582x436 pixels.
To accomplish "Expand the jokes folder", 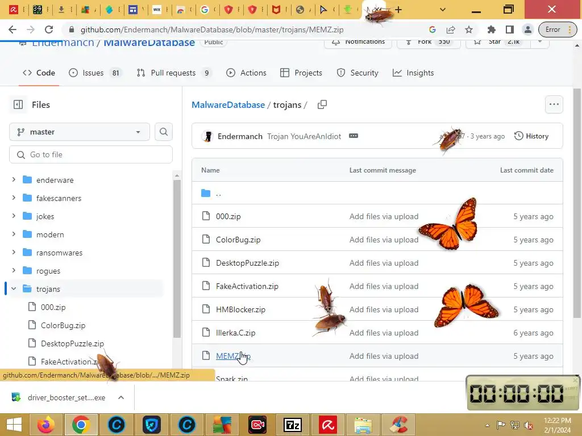I will click(x=14, y=216).
